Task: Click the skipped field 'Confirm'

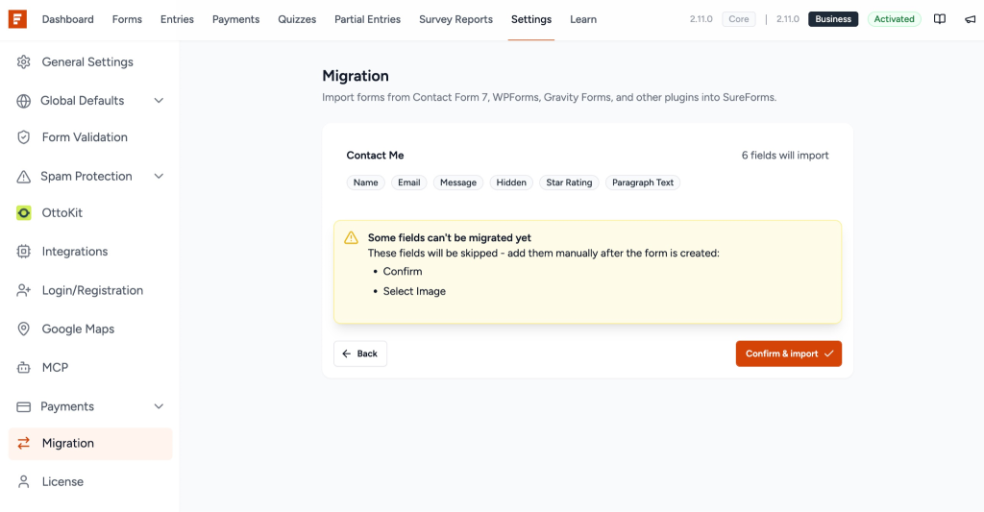Action: tap(403, 272)
